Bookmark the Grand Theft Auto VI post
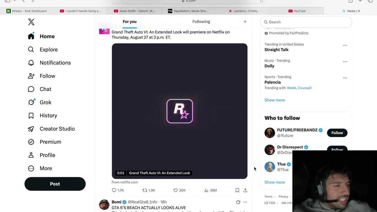377x212 pixels. pyautogui.click(x=237, y=190)
